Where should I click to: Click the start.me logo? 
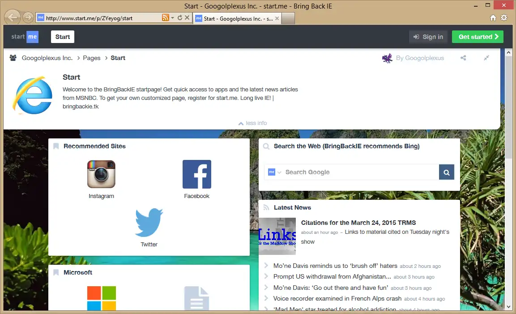pyautogui.click(x=25, y=37)
